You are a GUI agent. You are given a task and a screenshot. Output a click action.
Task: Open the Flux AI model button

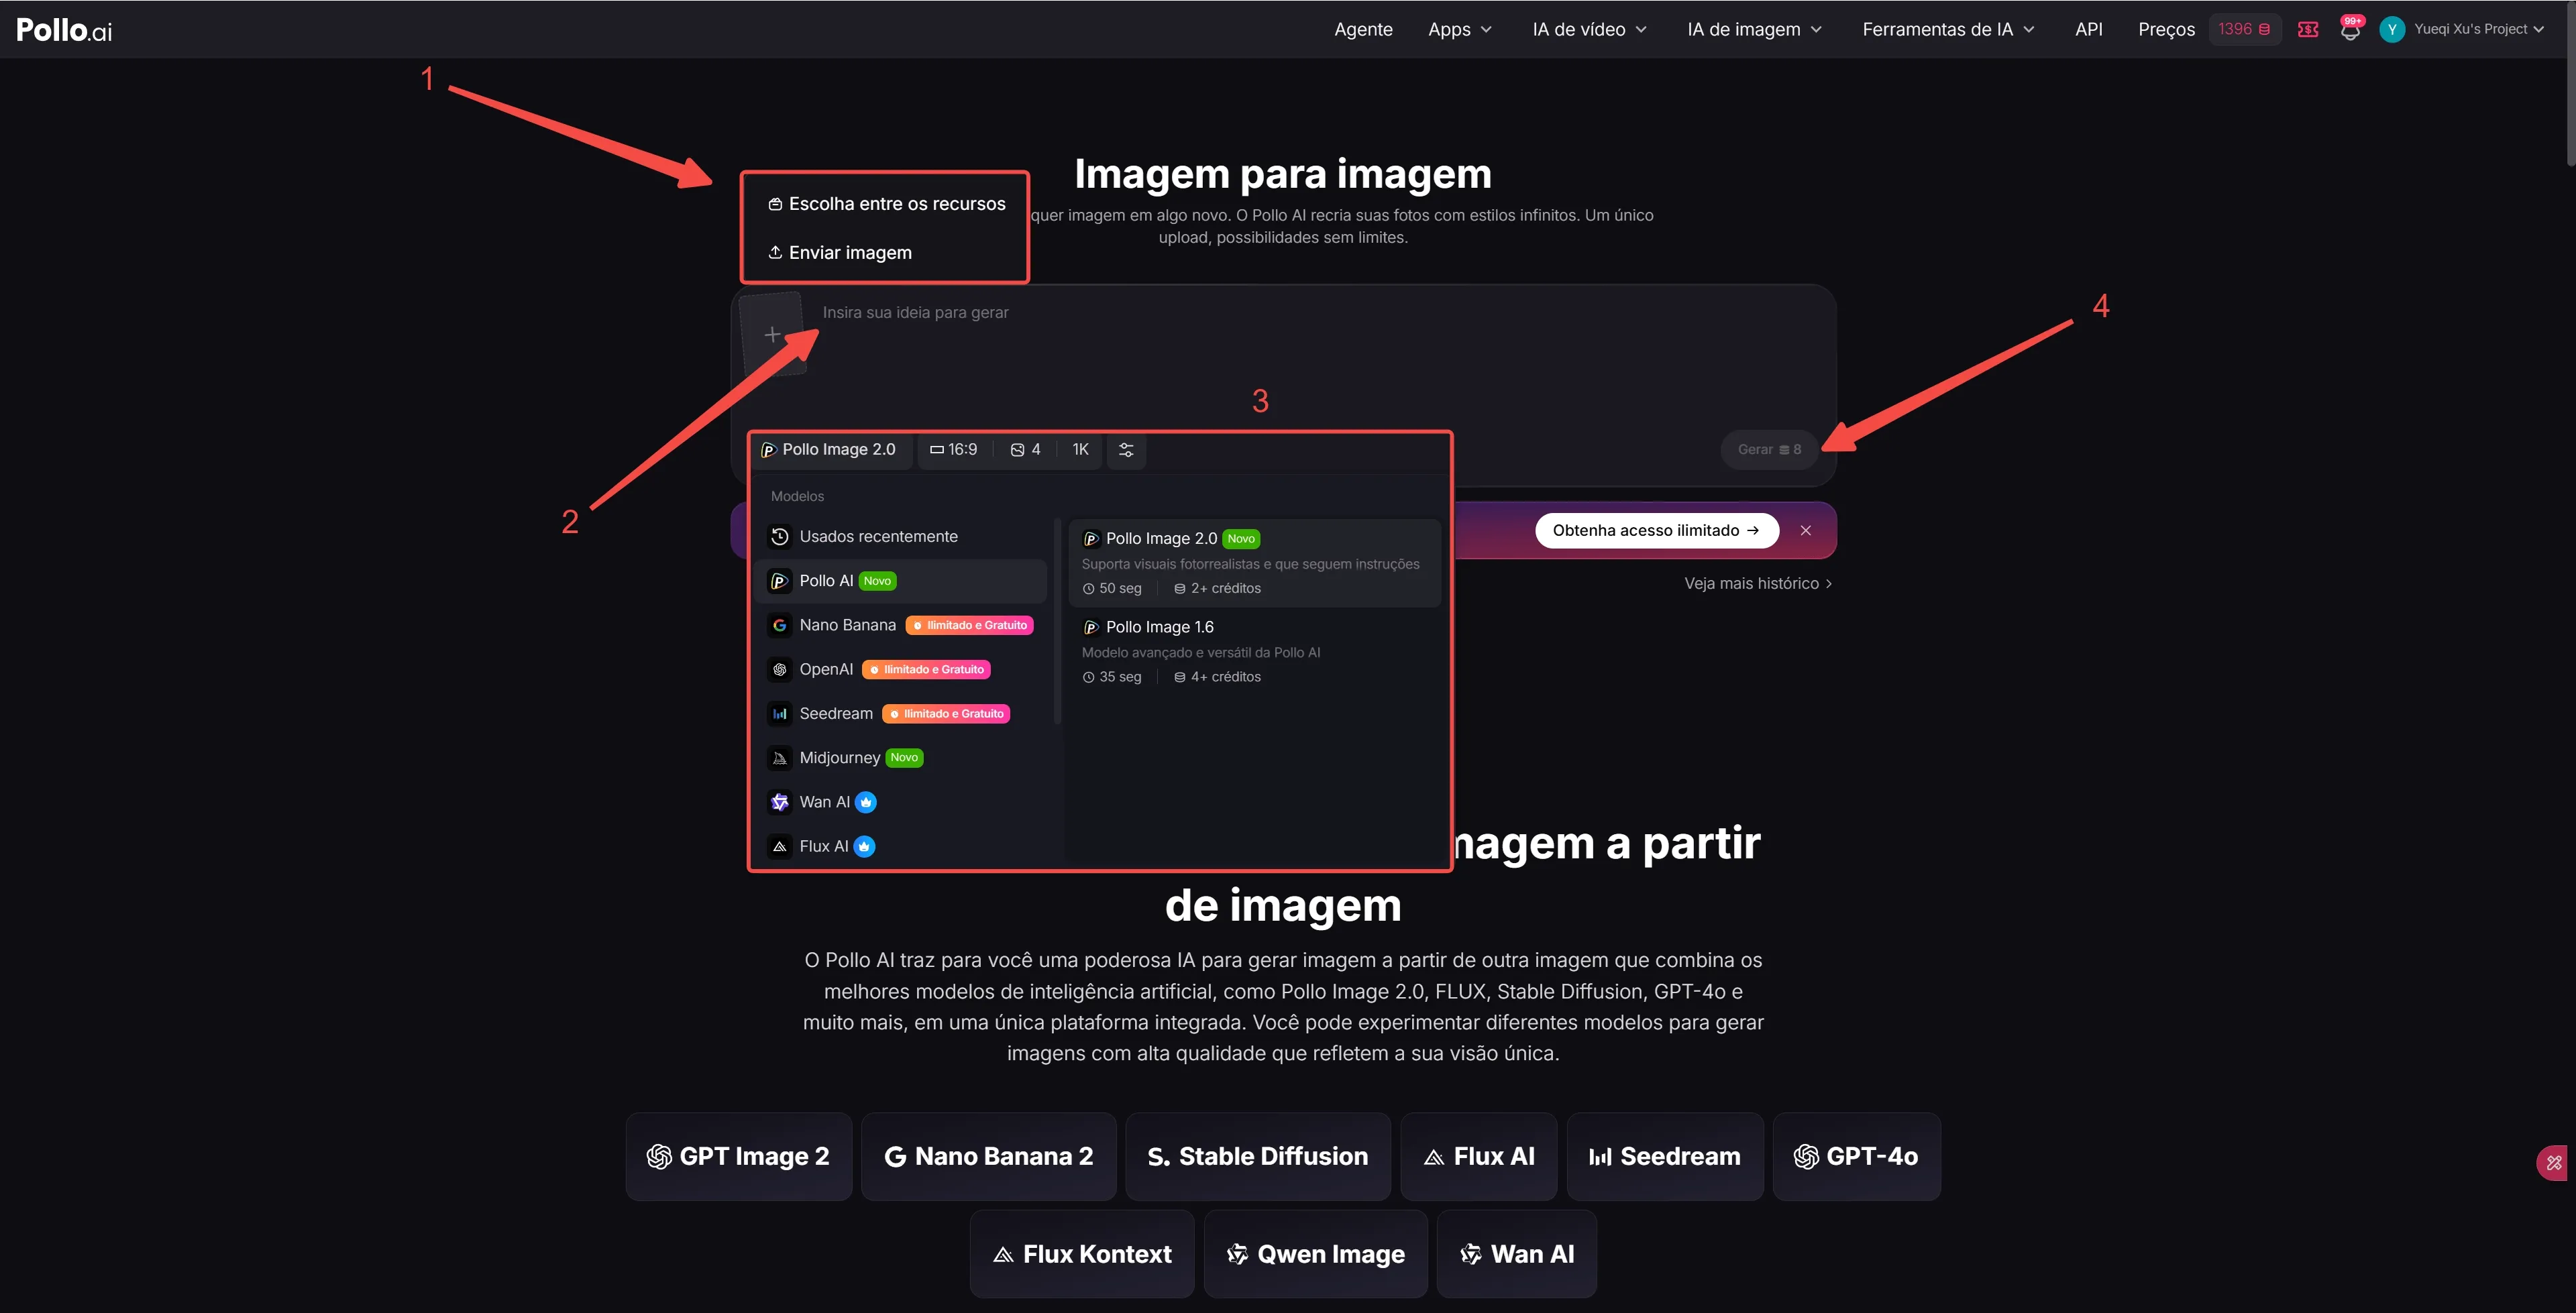coord(1478,1157)
